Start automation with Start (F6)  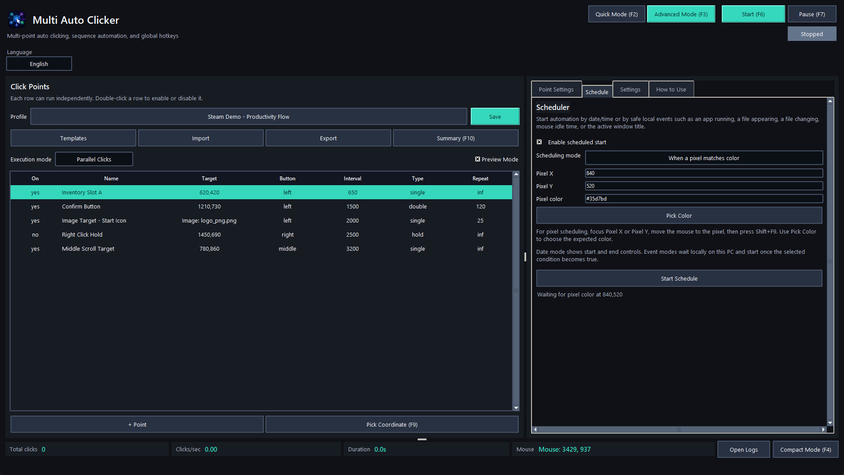click(x=753, y=14)
